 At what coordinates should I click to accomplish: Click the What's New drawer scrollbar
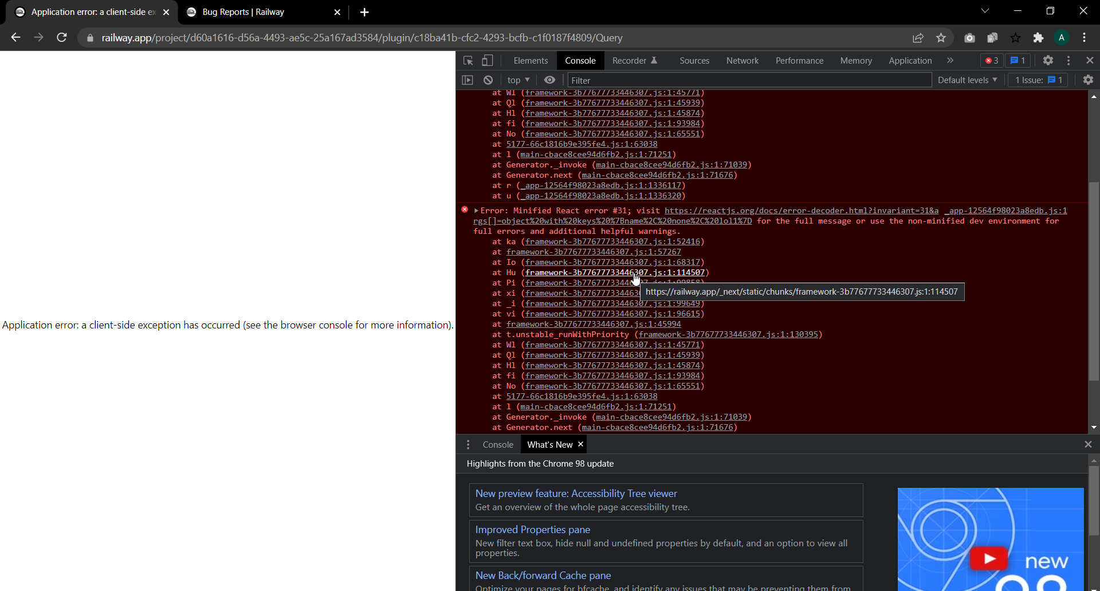(x=1094, y=500)
